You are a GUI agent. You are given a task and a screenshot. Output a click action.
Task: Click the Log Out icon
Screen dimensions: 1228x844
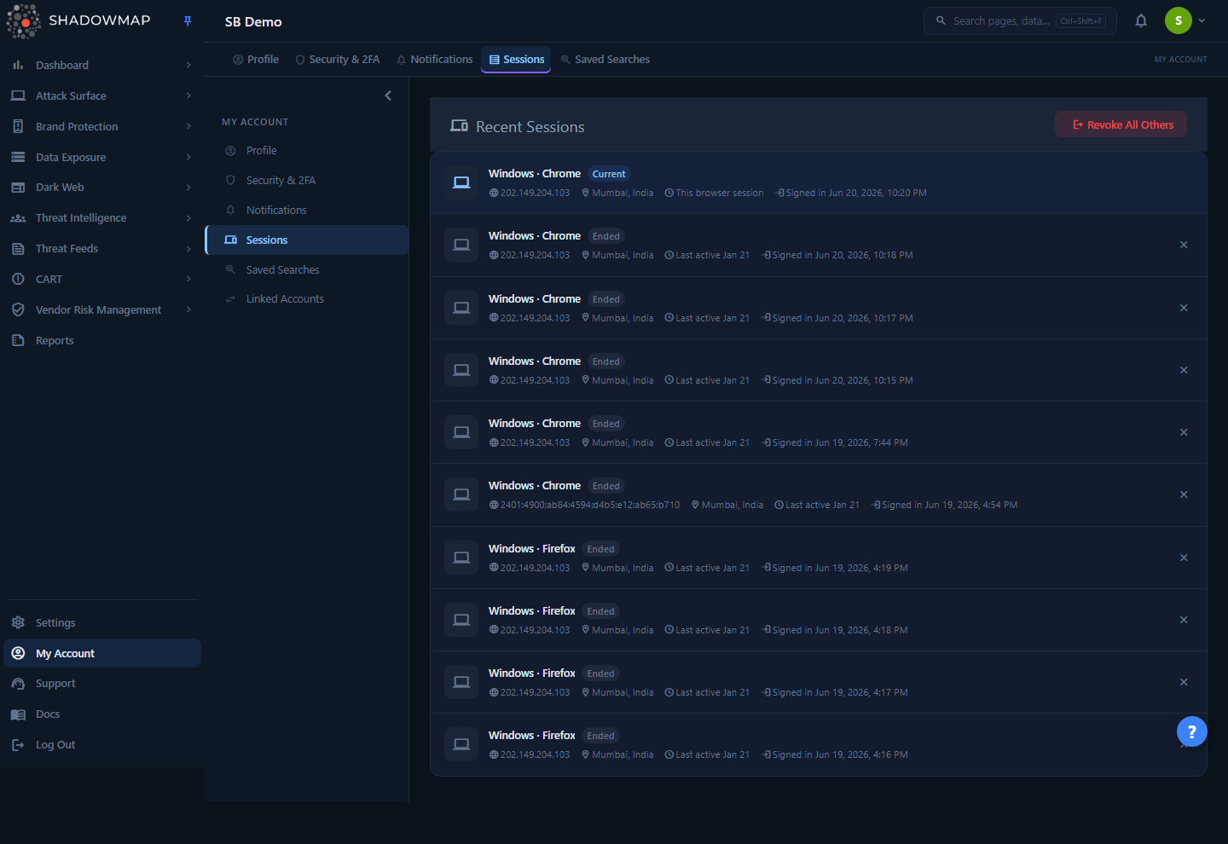18,745
